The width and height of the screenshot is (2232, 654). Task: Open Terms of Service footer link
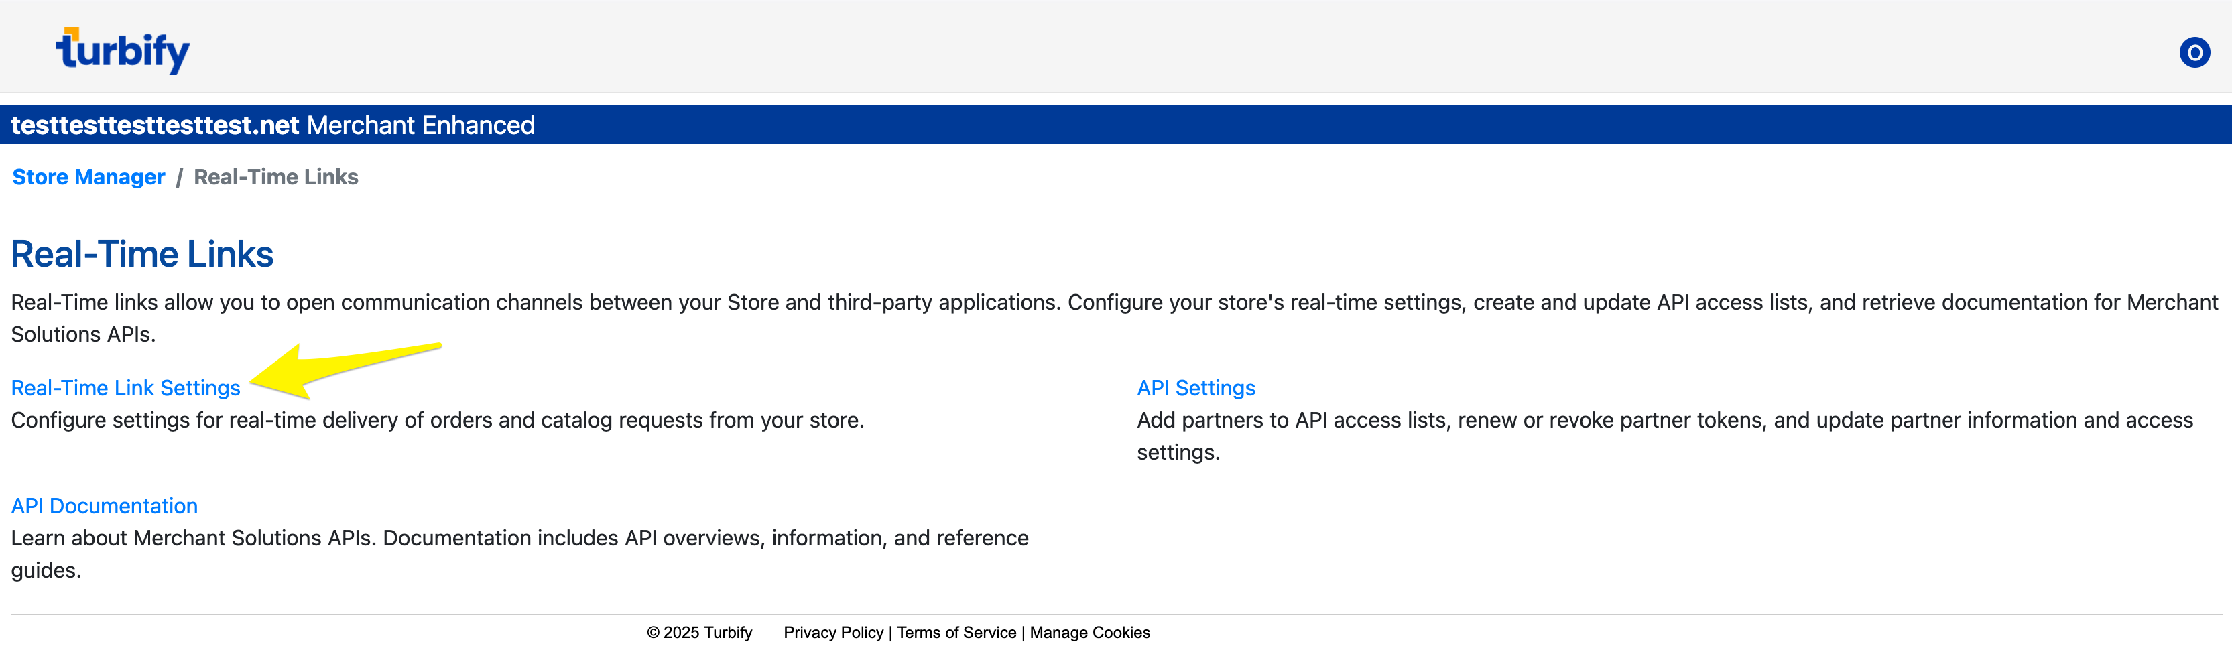tap(956, 633)
